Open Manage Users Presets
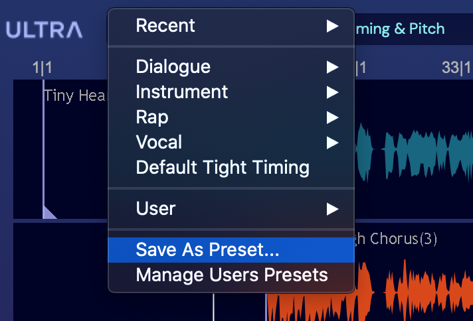The width and height of the screenshot is (473, 321). (x=231, y=275)
